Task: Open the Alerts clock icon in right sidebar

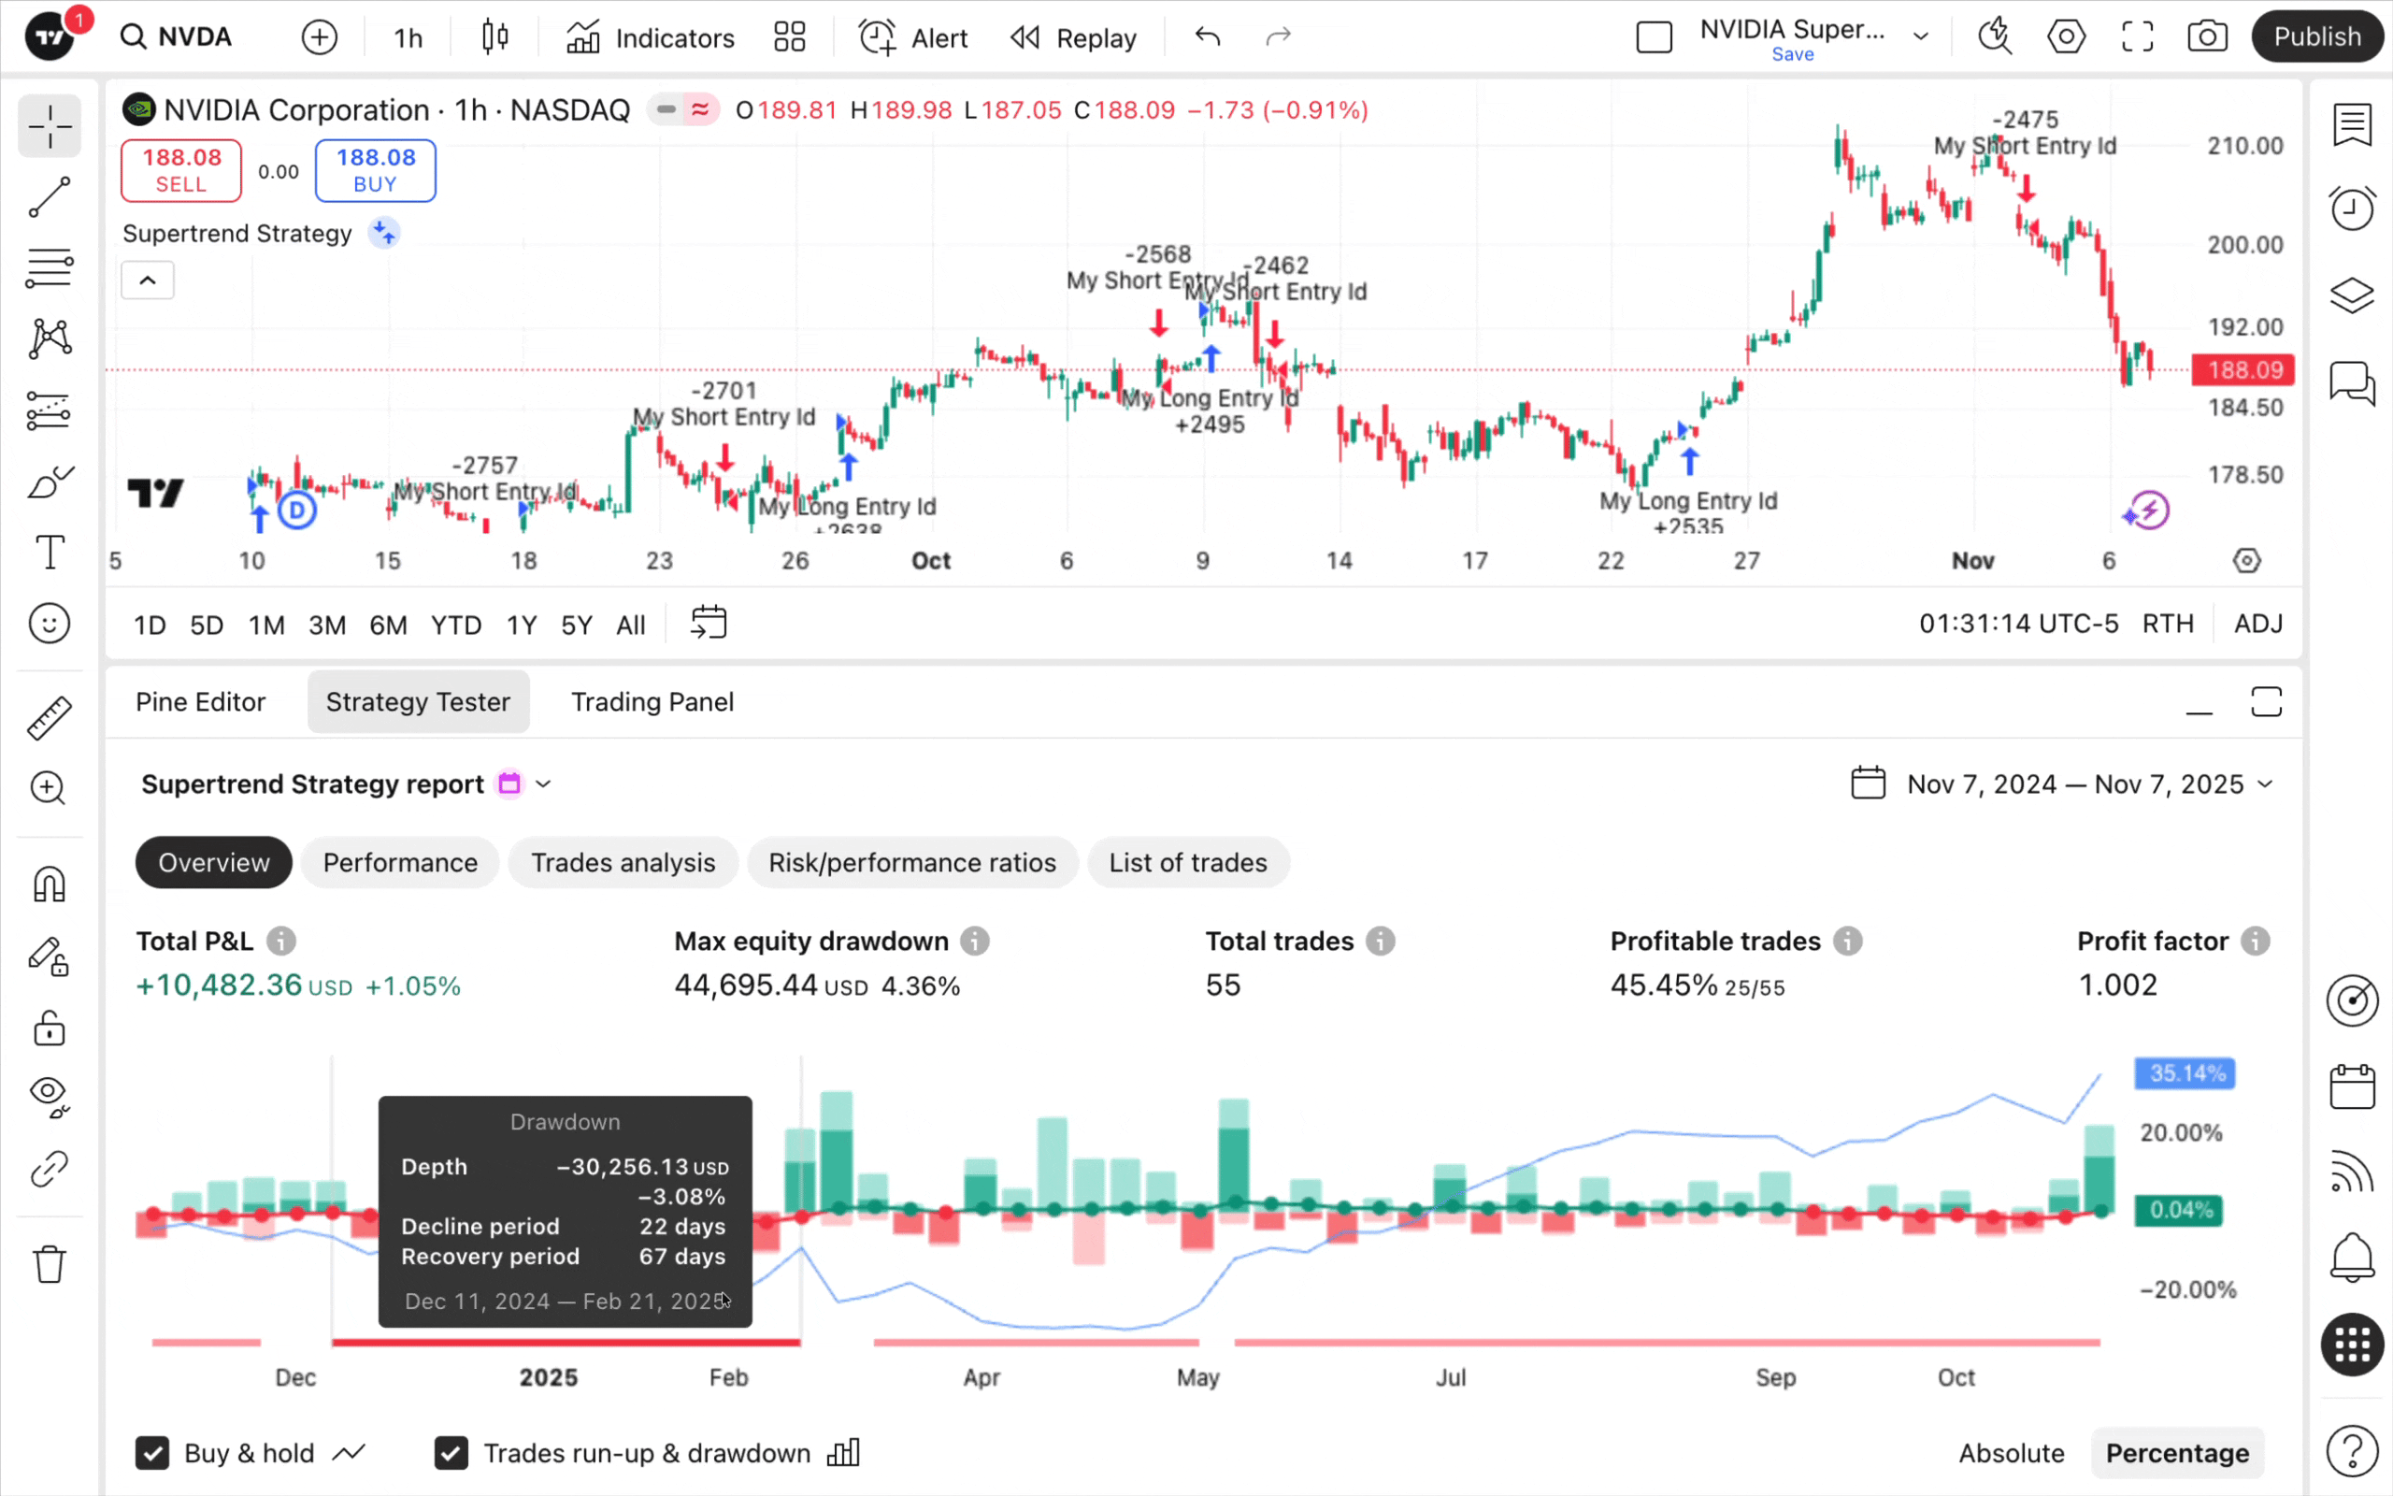Action: click(x=2351, y=209)
